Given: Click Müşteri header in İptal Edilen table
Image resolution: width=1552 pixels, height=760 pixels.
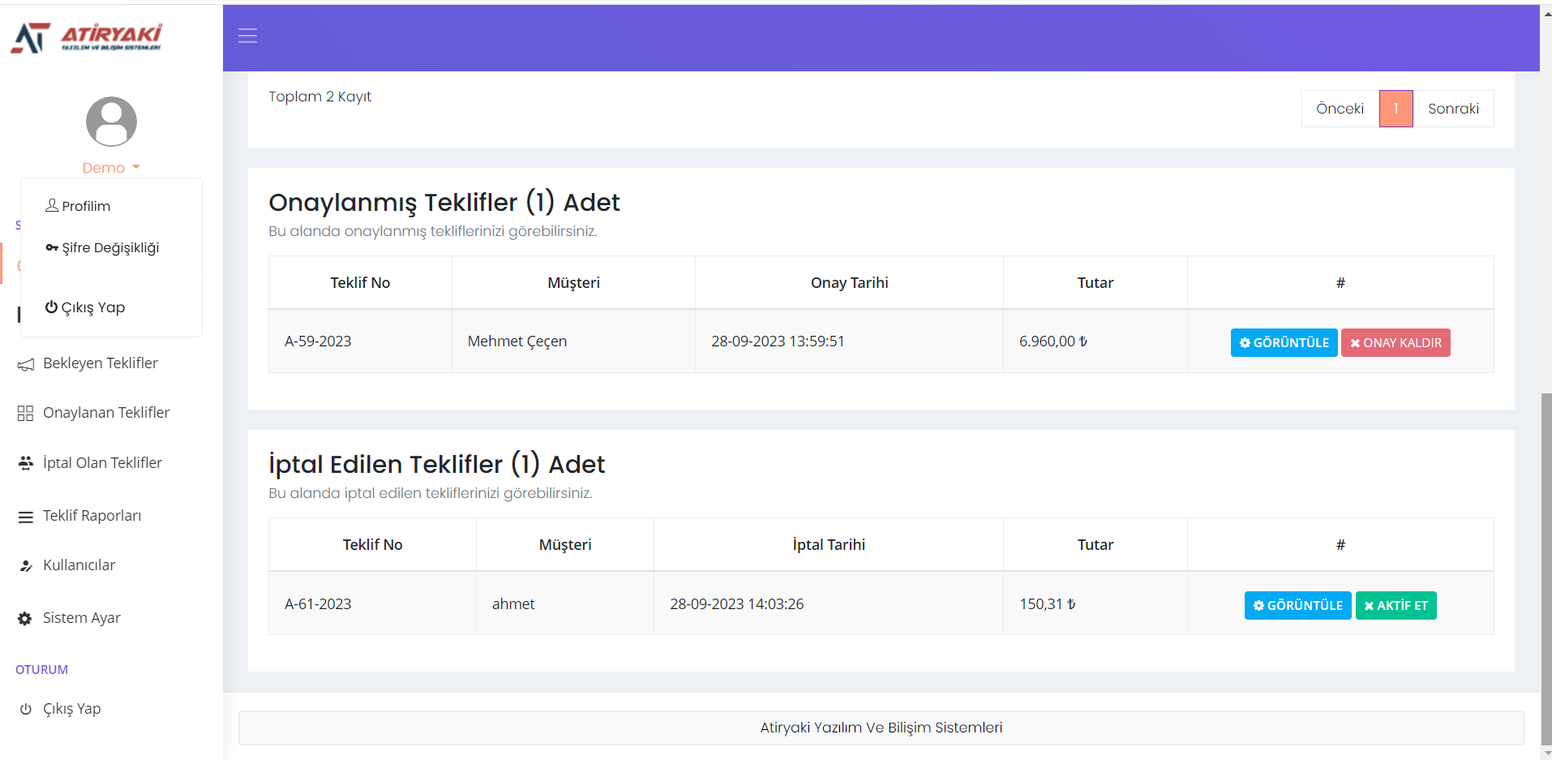Looking at the screenshot, I should (x=565, y=545).
